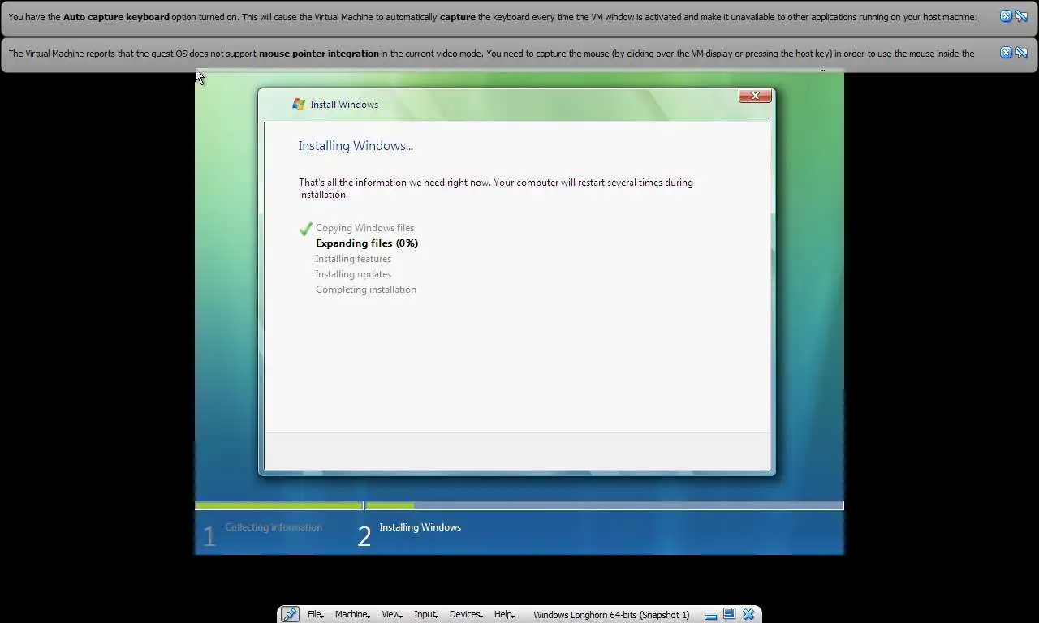Open the Input menu in VM toolbar

[x=425, y=614]
